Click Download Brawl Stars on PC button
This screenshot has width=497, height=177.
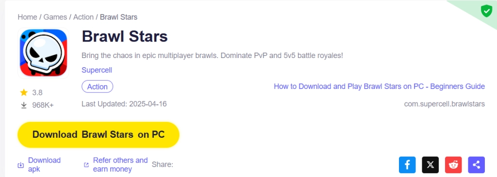pos(98,134)
